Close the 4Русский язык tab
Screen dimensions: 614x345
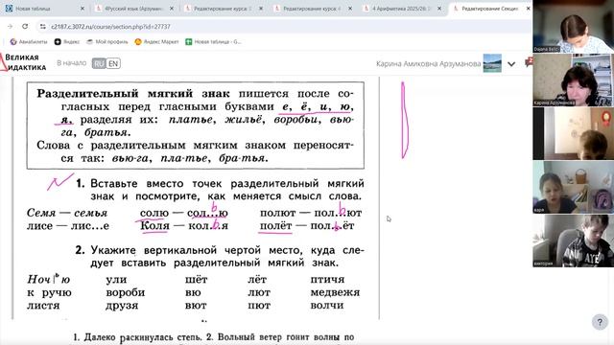coord(172,9)
